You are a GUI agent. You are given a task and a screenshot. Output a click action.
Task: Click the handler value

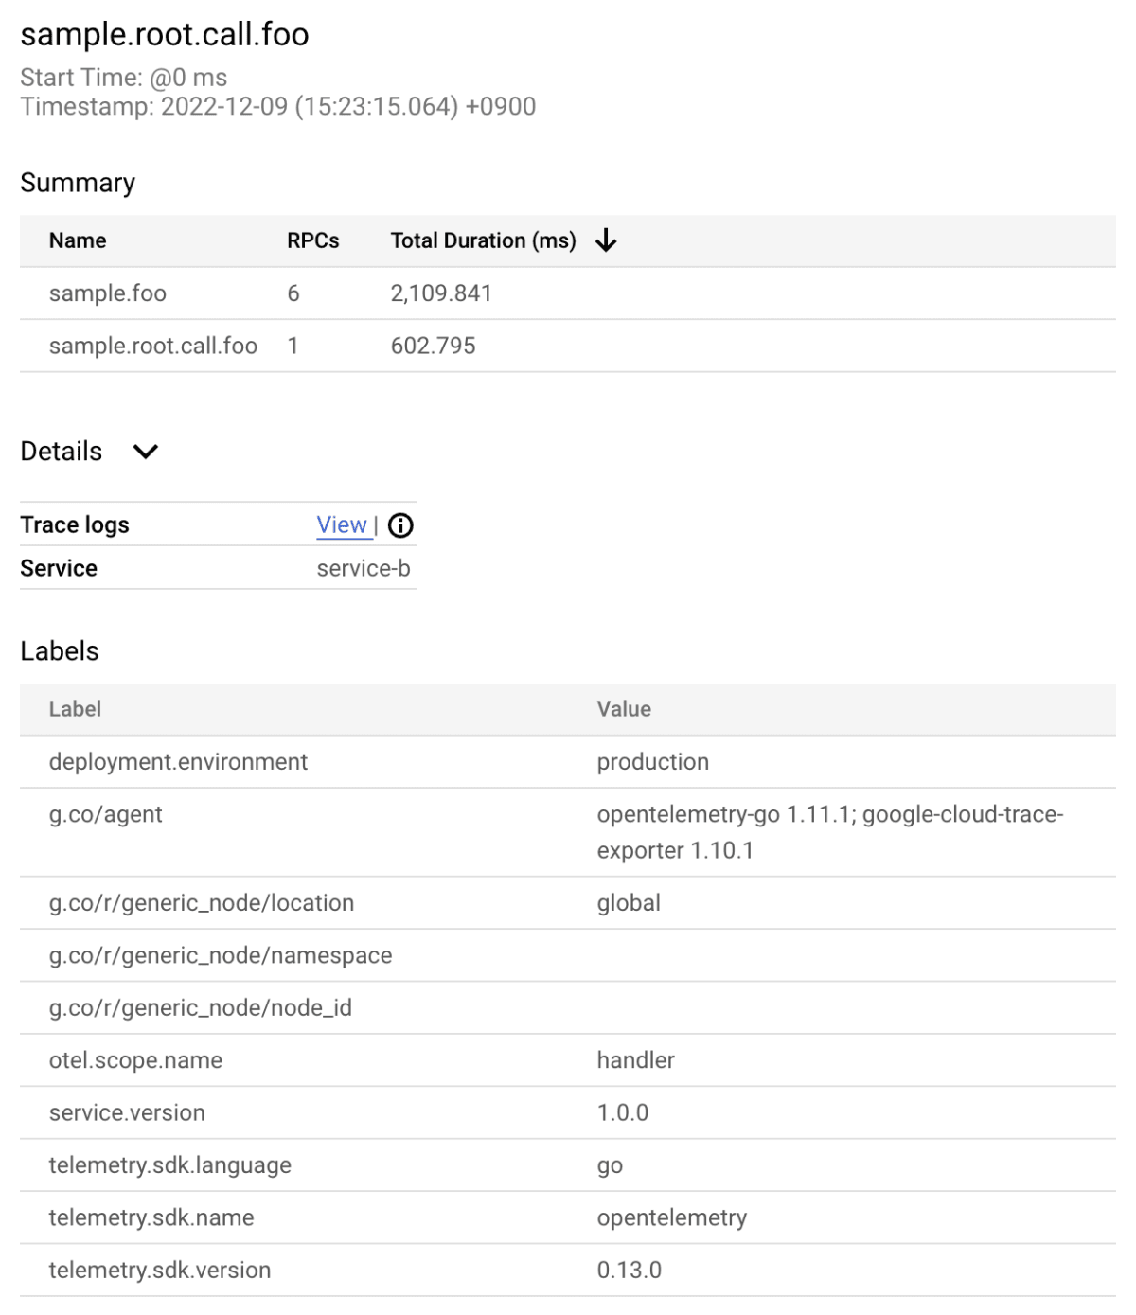(636, 1060)
